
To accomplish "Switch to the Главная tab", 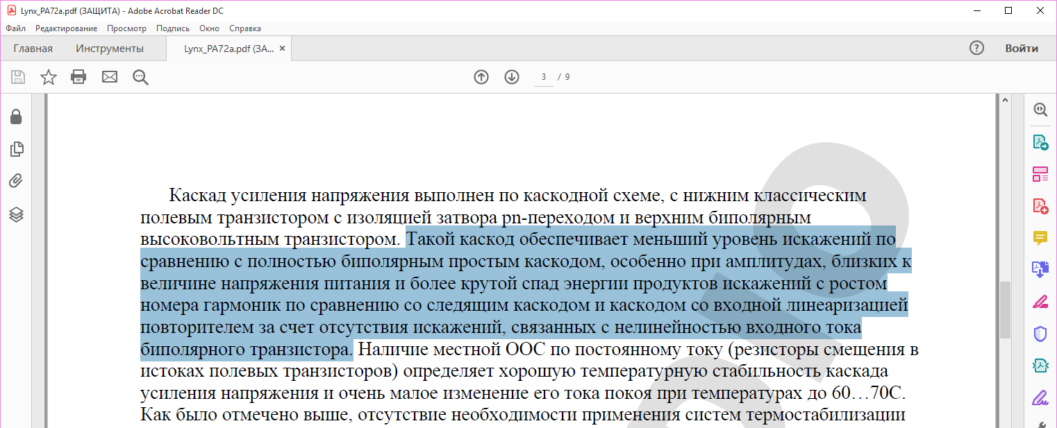I will [x=33, y=49].
